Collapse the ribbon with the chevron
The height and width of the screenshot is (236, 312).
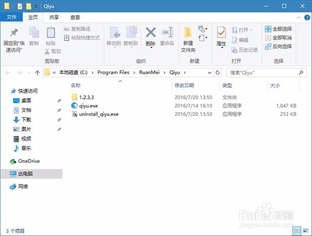pos(298,18)
